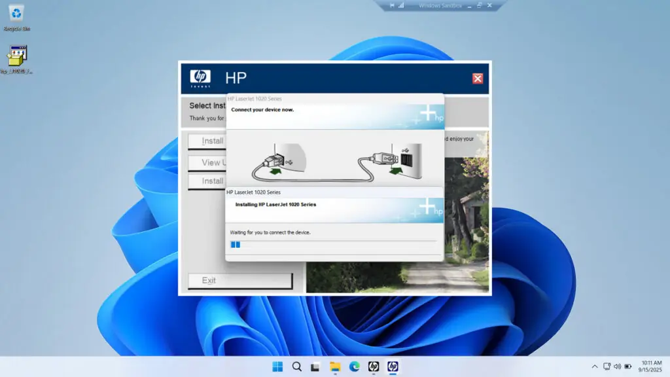
Task: Open taskbar Search
Action: pos(296,367)
